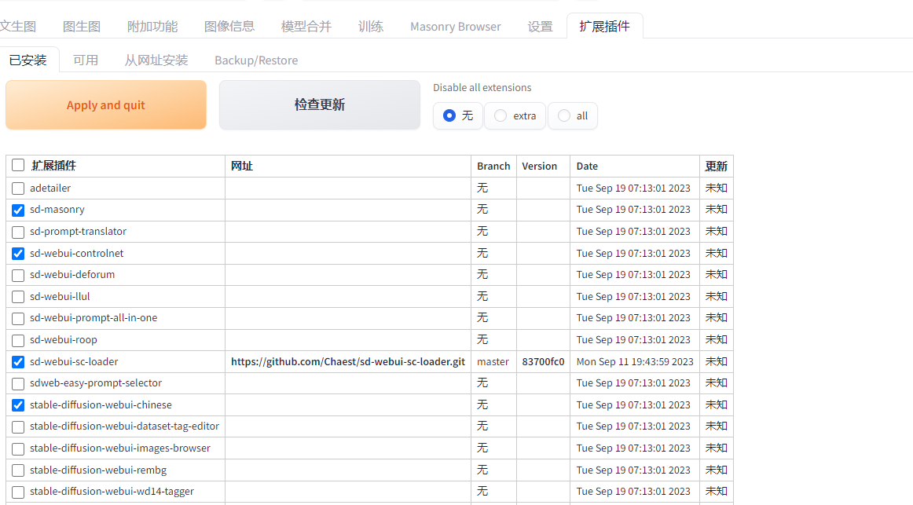
Task: Open the Masonry Browser tab
Action: click(x=456, y=26)
